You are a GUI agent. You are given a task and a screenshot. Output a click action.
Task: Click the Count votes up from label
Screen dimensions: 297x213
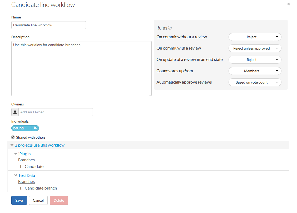pyautogui.click(x=175, y=71)
